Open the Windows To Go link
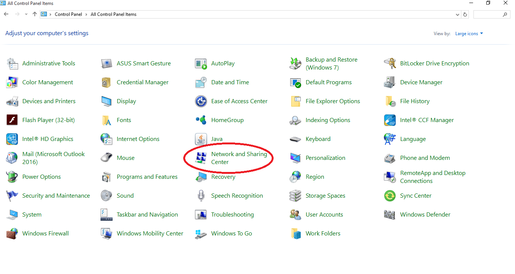Viewport: 515px width, 274px height. [x=232, y=234]
